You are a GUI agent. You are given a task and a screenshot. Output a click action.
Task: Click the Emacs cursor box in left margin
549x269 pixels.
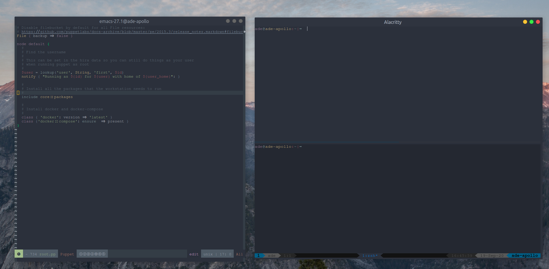pyautogui.click(x=18, y=93)
